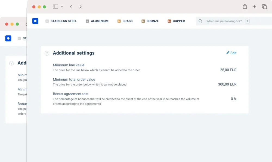272x162 pixels.
Task: Toggle the Safari sidebar panel
Action: 56,7
